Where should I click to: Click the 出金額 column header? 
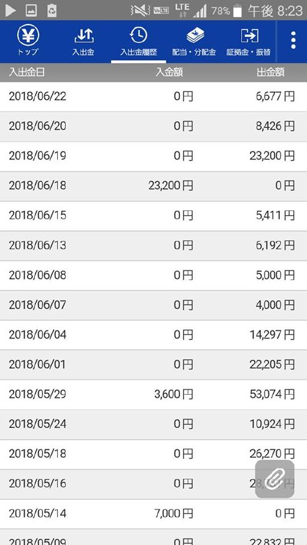point(270,72)
